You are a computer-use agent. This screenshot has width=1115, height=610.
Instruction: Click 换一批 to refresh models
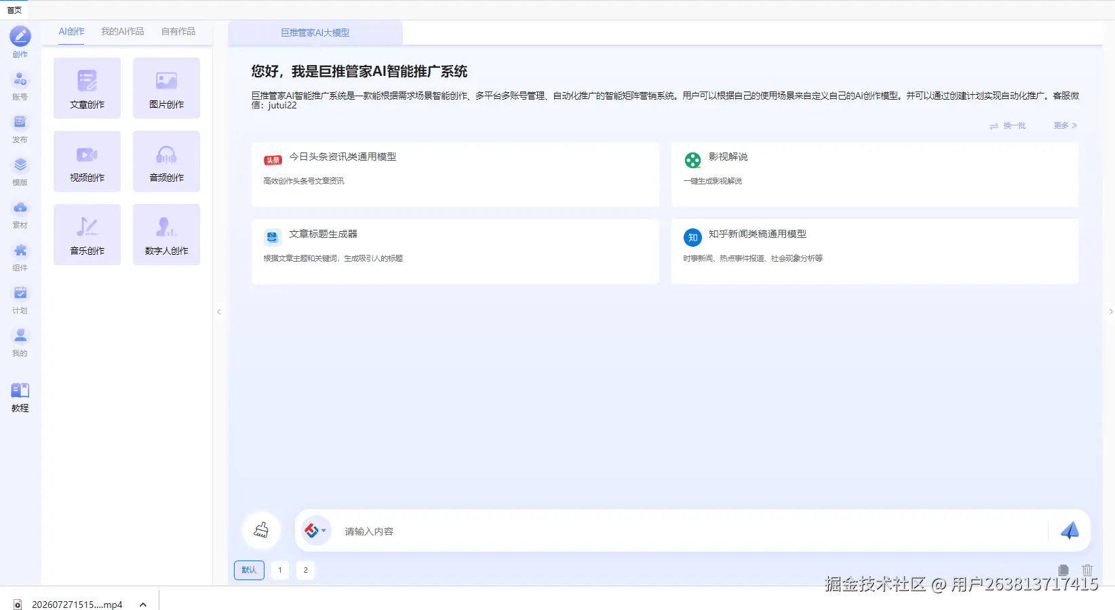tap(1008, 126)
